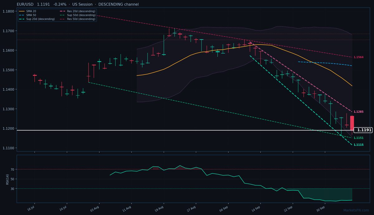Click the large red last candle body
Screen dimensions: 374x215
coord(352,123)
